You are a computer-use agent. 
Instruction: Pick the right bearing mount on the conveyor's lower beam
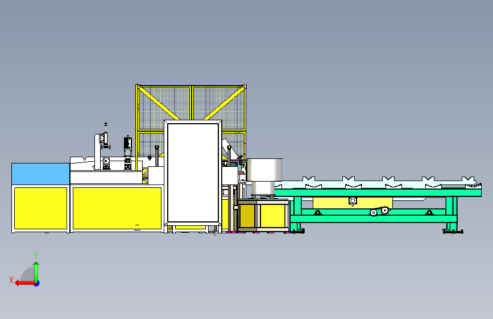coord(429,213)
